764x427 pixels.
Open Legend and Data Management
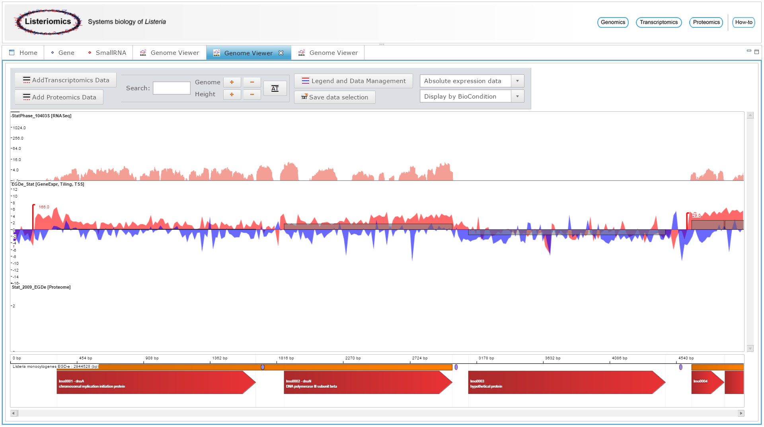point(353,81)
